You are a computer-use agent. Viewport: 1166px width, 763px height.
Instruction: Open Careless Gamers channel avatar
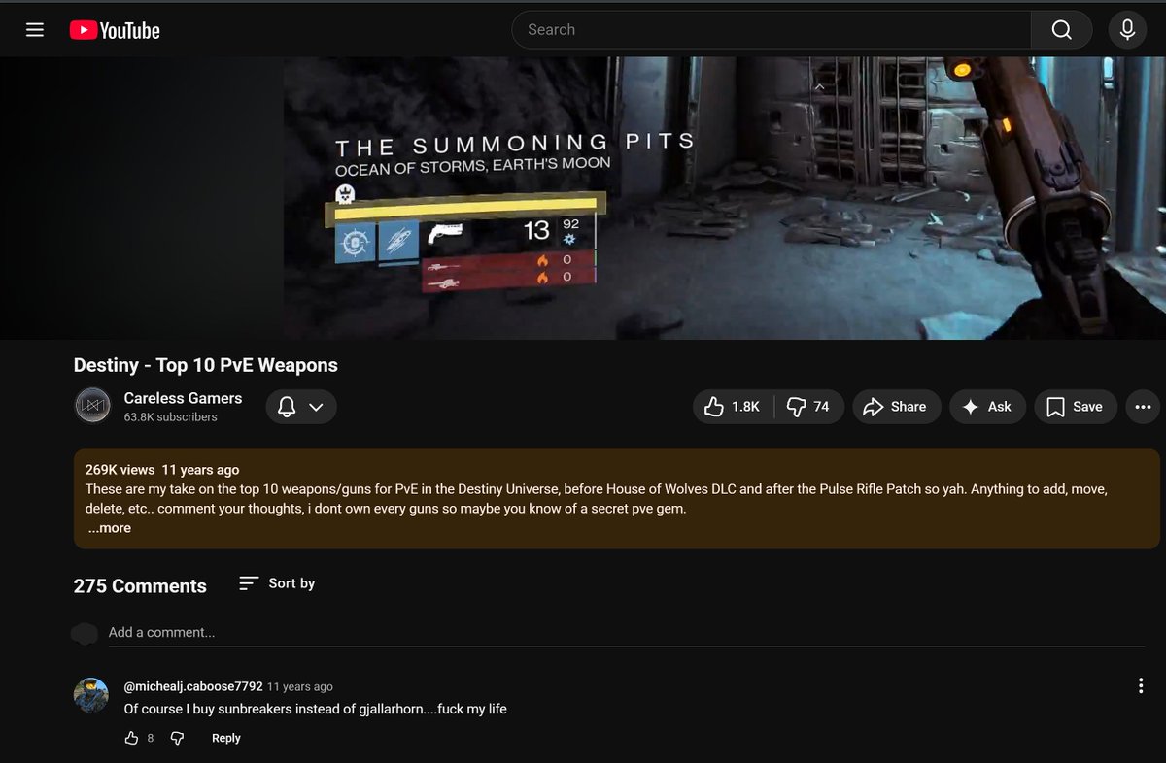pos(93,406)
